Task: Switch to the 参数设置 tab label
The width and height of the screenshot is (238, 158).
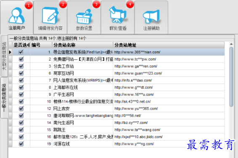Action: [84, 28]
